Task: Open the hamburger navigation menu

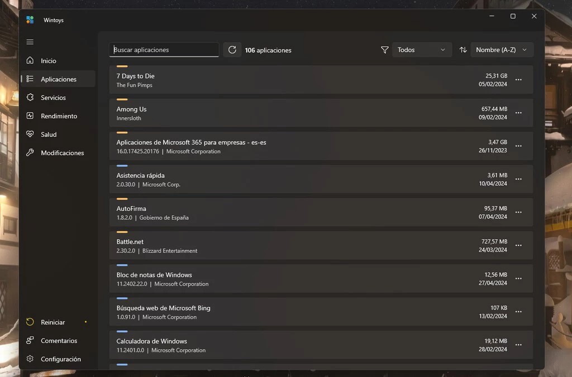Action: pos(30,42)
